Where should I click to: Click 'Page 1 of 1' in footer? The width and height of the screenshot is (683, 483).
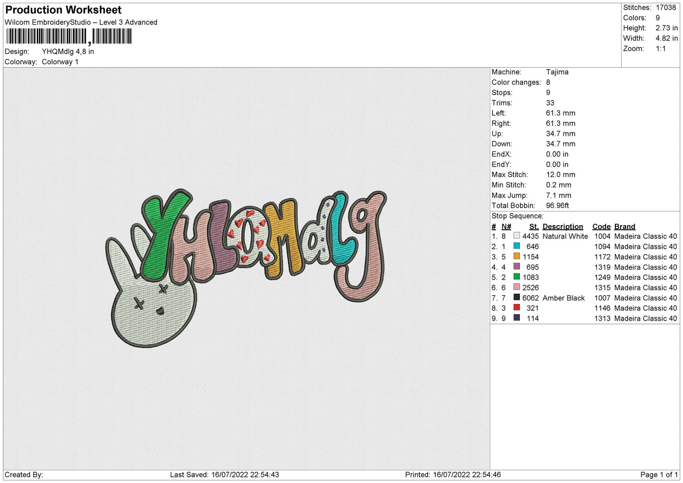pyautogui.click(x=659, y=475)
